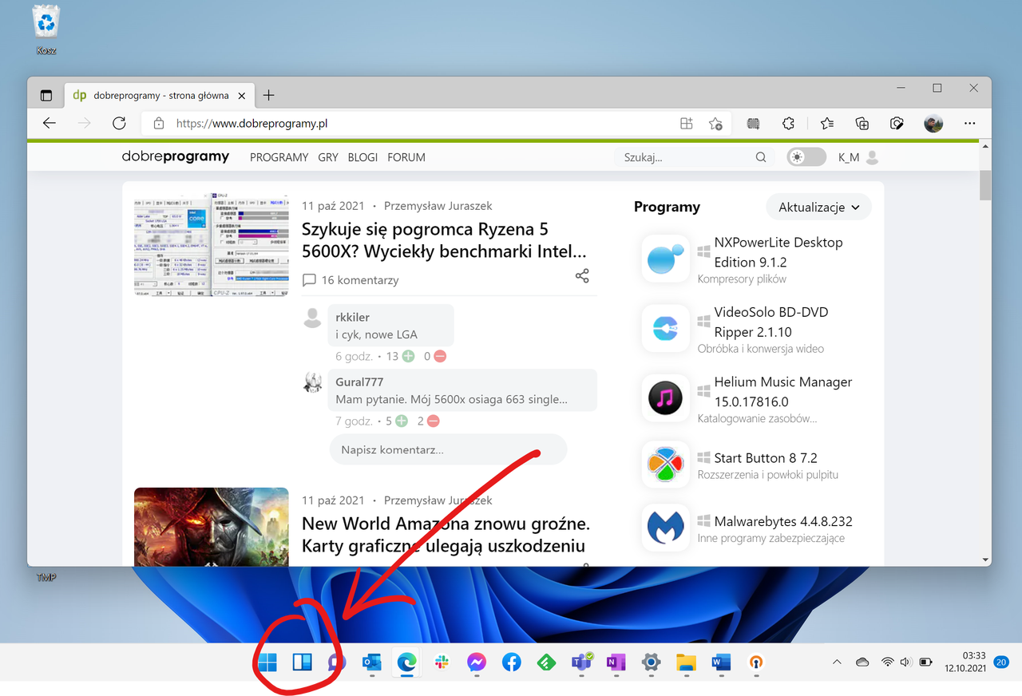Open Outlook from the taskbar
1022x696 pixels.
coord(372,662)
